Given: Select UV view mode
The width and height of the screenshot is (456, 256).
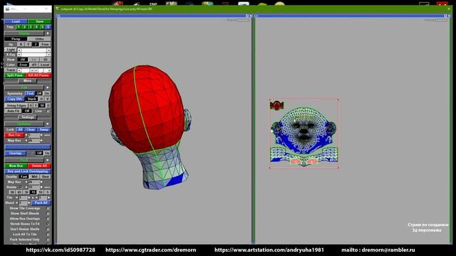Looking at the screenshot, I should (23, 60).
